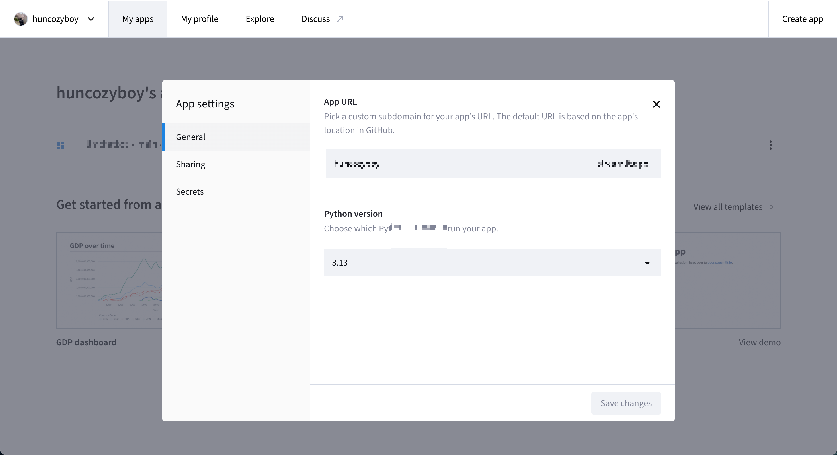The width and height of the screenshot is (837, 455).
Task: Expand the huncozyboy account chevron
Action: [91, 19]
